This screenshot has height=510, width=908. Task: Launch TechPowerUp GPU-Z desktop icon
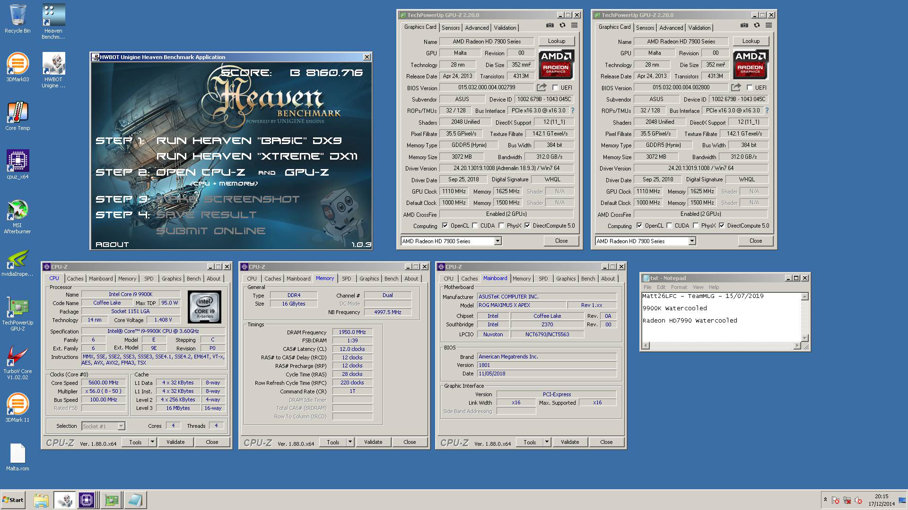pyautogui.click(x=17, y=314)
